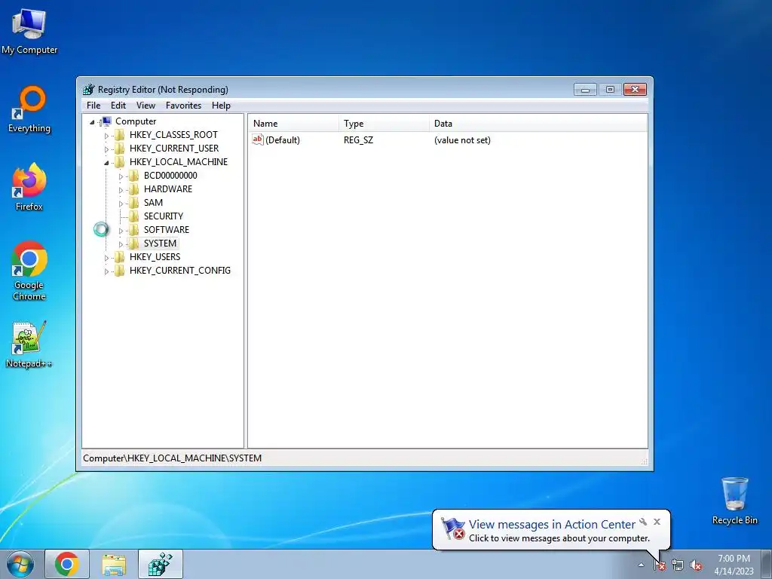Image resolution: width=772 pixels, height=579 pixels.
Task: Click the REG_SZ type cell
Action: click(358, 140)
